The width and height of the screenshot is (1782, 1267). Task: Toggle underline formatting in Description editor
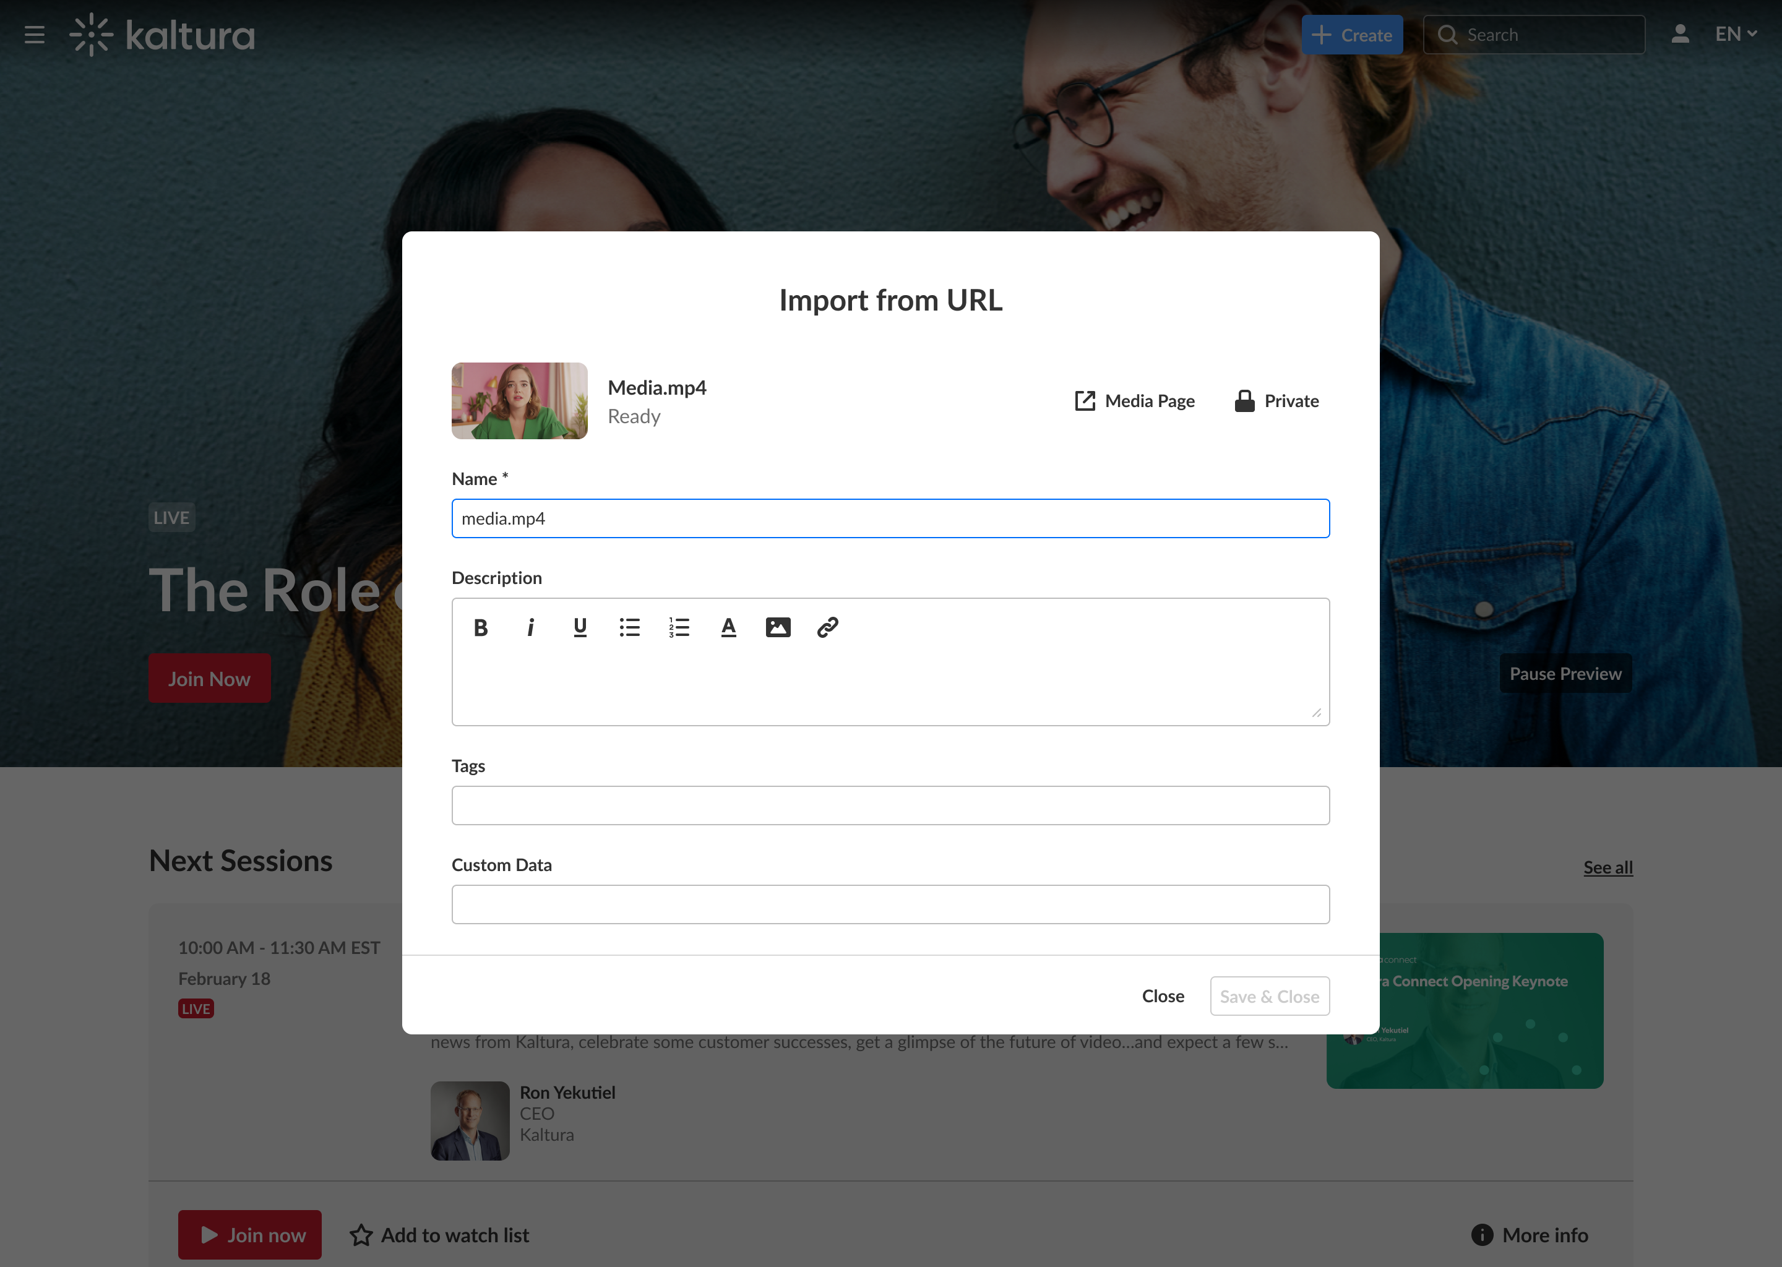(x=580, y=627)
